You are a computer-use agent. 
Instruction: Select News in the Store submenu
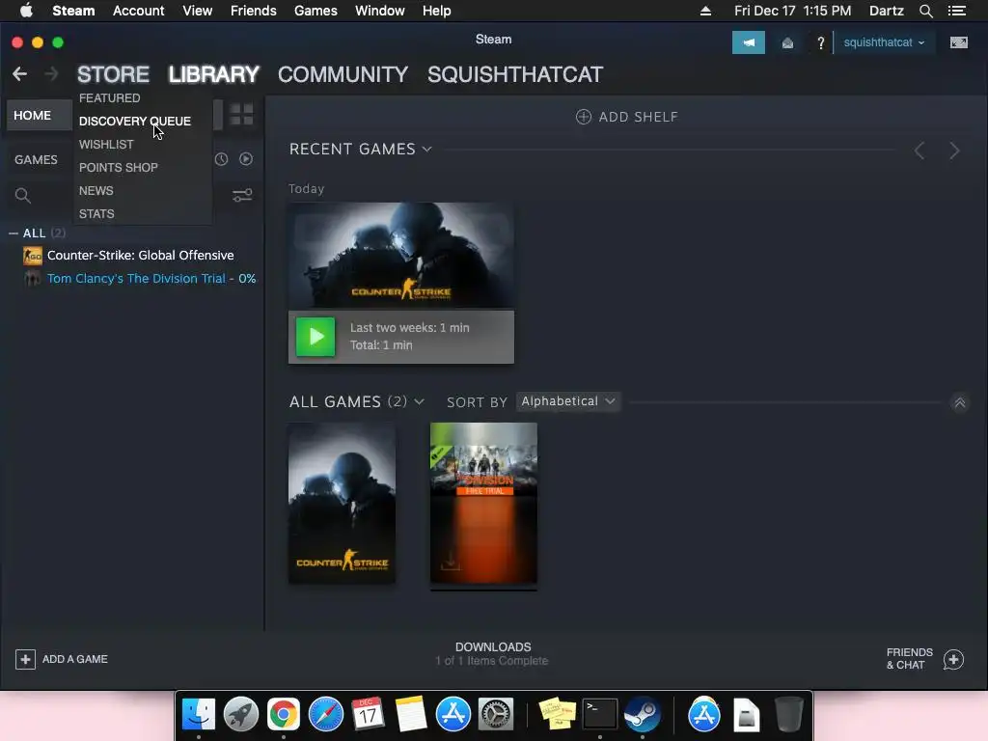point(96,191)
